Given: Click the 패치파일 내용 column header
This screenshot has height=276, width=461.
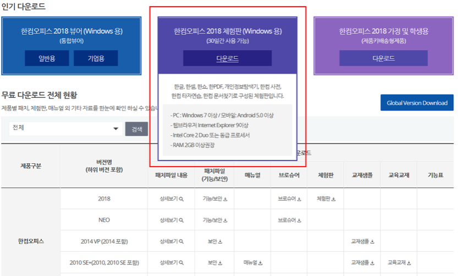Looking at the screenshot, I should click(x=171, y=175).
